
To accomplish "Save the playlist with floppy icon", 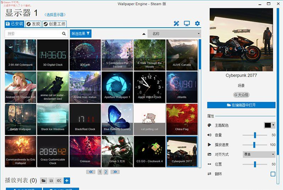I will pyautogui.click(x=51, y=181).
